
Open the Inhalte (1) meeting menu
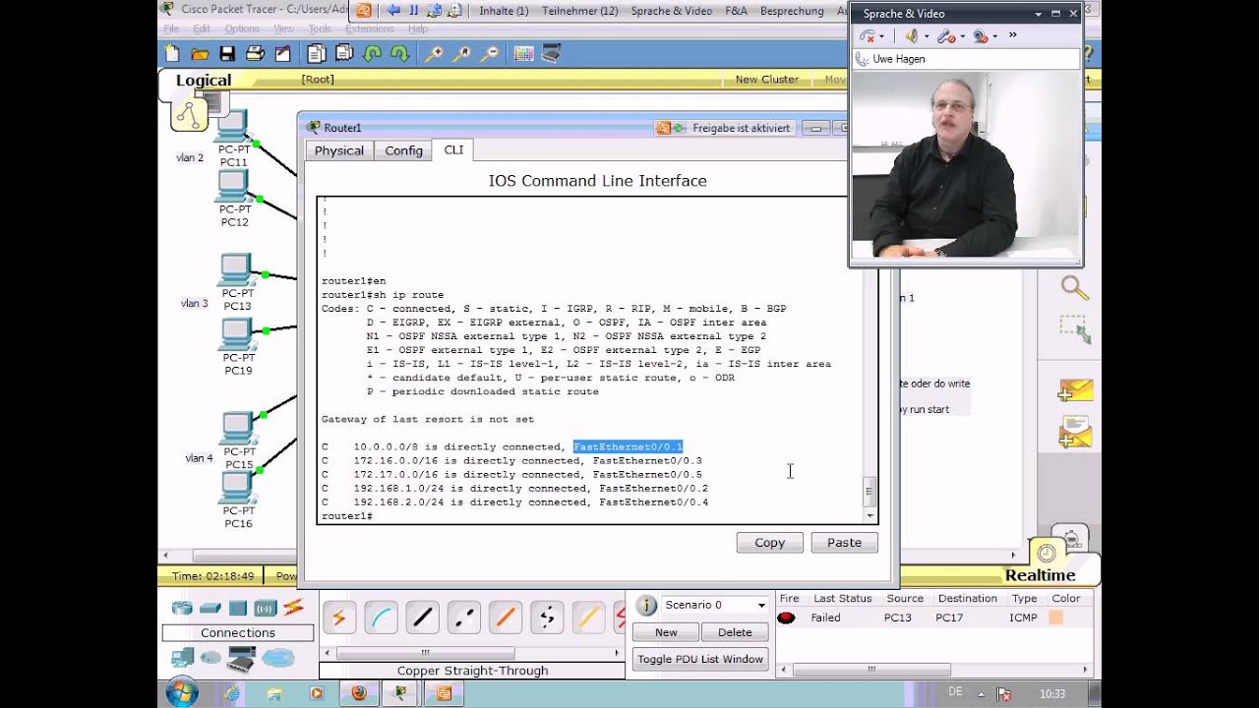pos(504,11)
